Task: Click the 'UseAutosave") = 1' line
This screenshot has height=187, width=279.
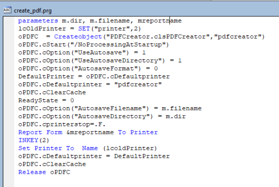Action: point(82,53)
